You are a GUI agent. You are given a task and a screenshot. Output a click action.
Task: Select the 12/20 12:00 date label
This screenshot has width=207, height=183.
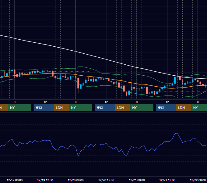pos(106,180)
